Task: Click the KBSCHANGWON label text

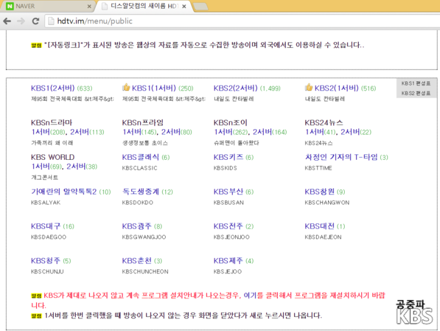Action: tap(327, 203)
